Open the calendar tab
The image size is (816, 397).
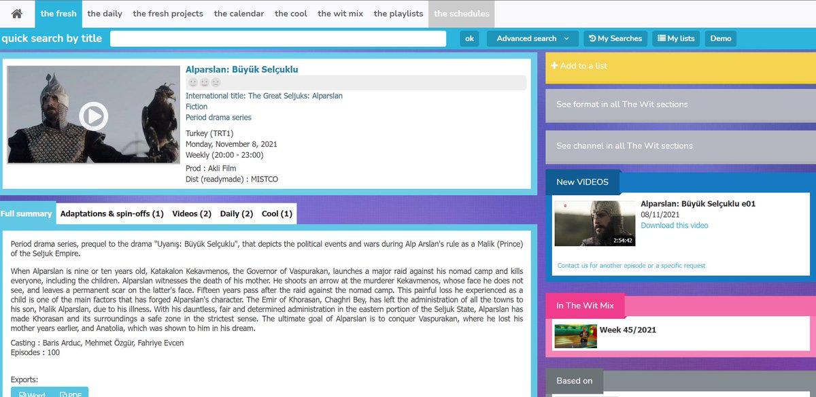[239, 14]
